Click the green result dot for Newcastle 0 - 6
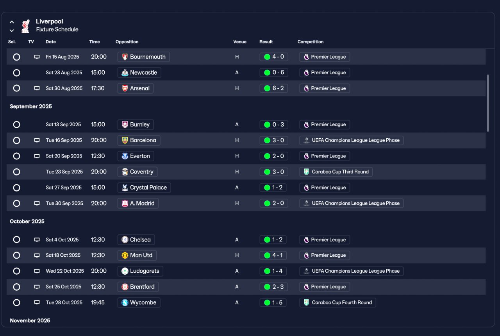 coord(267,72)
